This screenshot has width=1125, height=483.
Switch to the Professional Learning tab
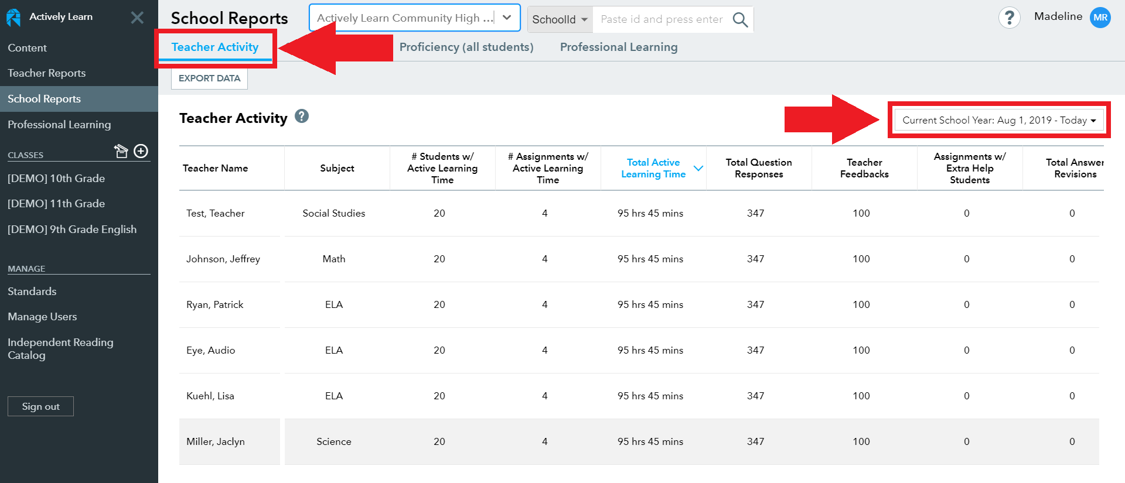coord(619,47)
